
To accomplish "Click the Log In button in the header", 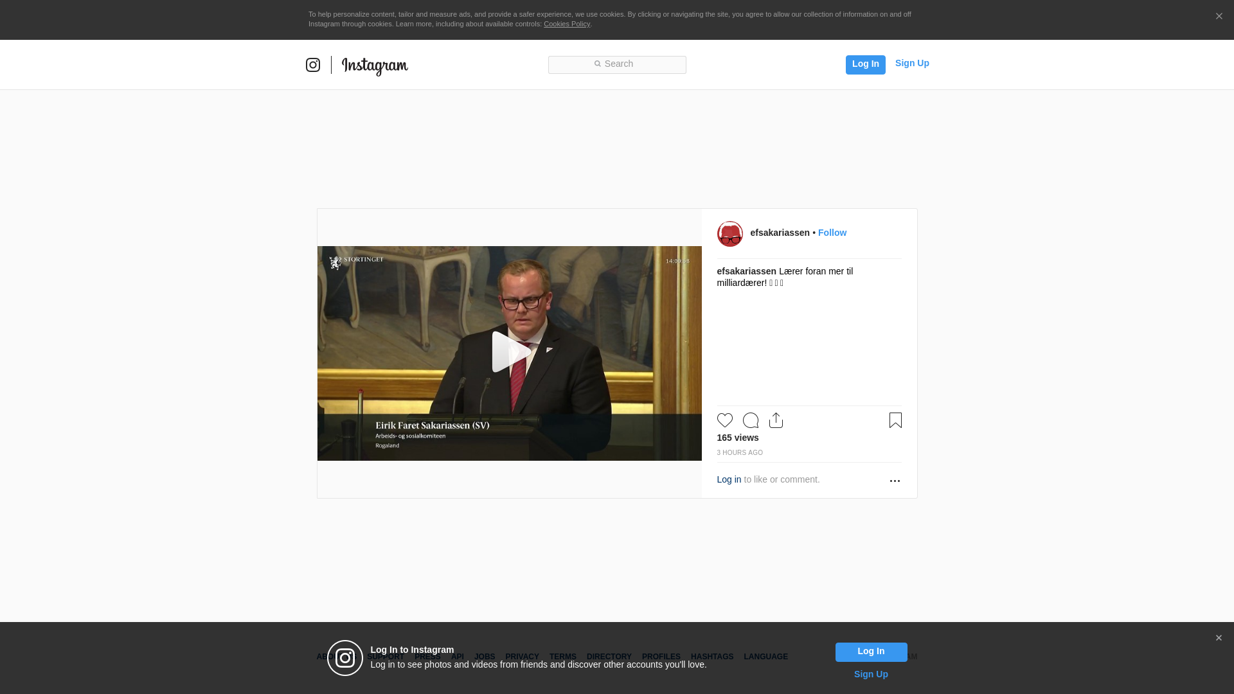I will coord(865,64).
